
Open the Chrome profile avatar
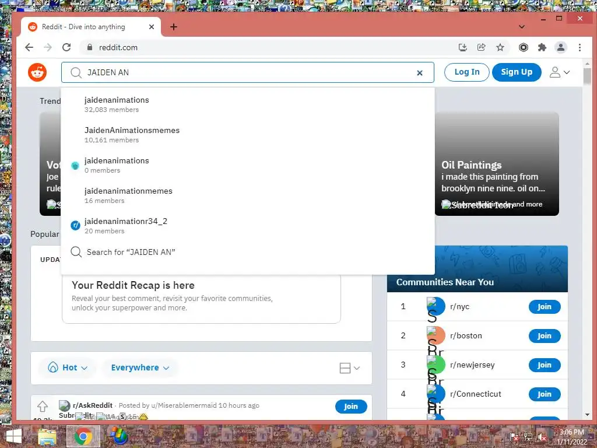coord(561,47)
